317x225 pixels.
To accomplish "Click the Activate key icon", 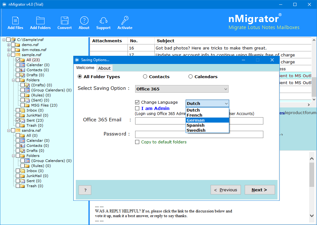I will click(x=125, y=20).
